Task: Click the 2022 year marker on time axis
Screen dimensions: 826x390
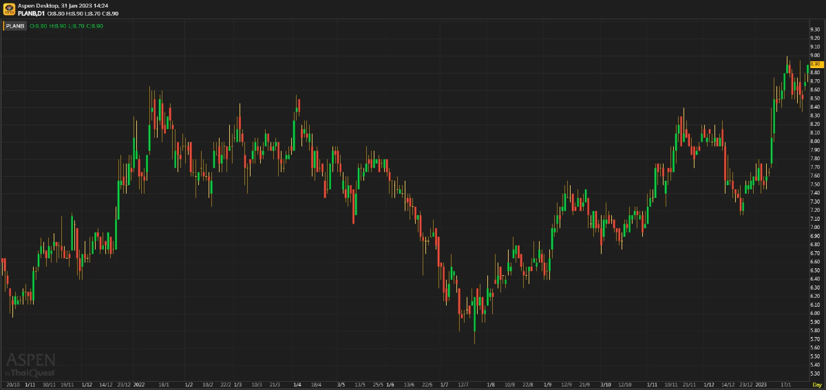Action: click(138, 384)
